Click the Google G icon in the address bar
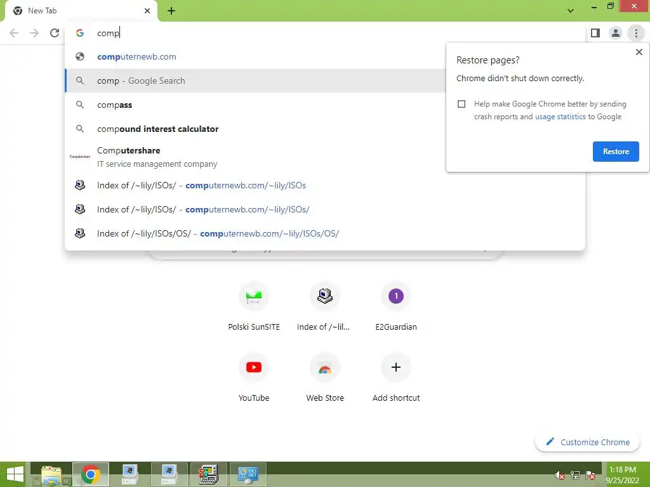Screen dimensions: 650x487 [80, 33]
